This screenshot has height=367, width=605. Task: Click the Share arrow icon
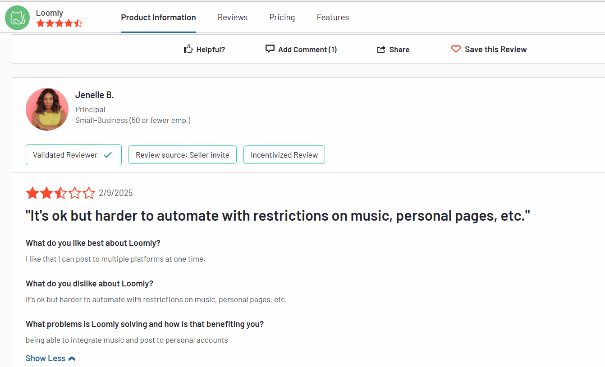[381, 50]
